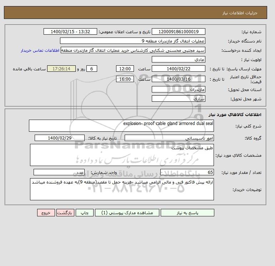Click the goods need date field 1400/02/29
Screen dimensions: 275x266
[60, 138]
